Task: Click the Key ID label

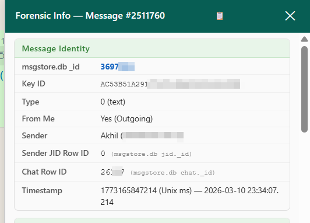Action: [x=33, y=84]
